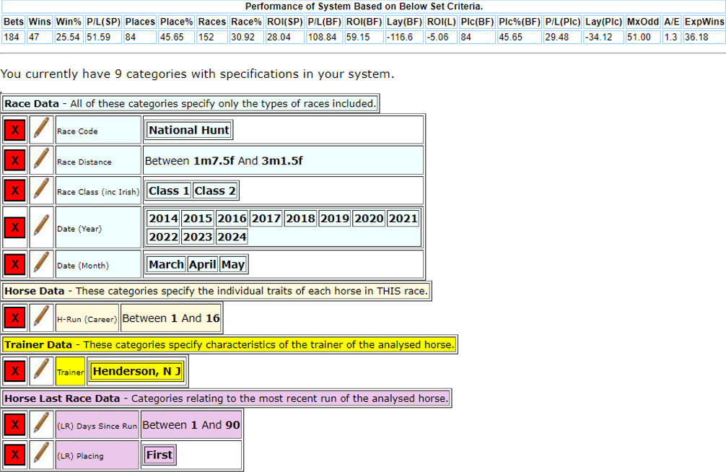Image resolution: width=726 pixels, height=472 pixels.
Task: Edit the Date (Year) selection pencil
Action: click(x=41, y=227)
